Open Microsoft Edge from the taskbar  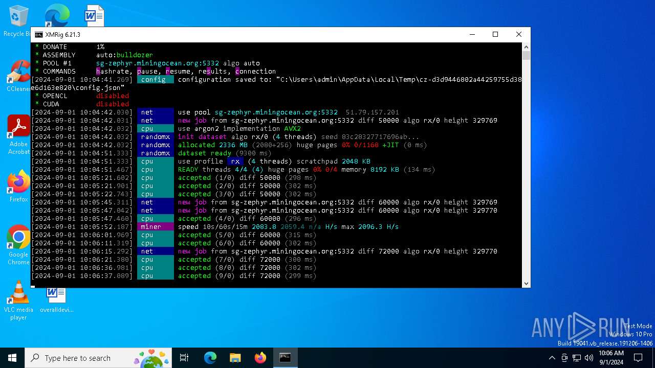tap(210, 358)
